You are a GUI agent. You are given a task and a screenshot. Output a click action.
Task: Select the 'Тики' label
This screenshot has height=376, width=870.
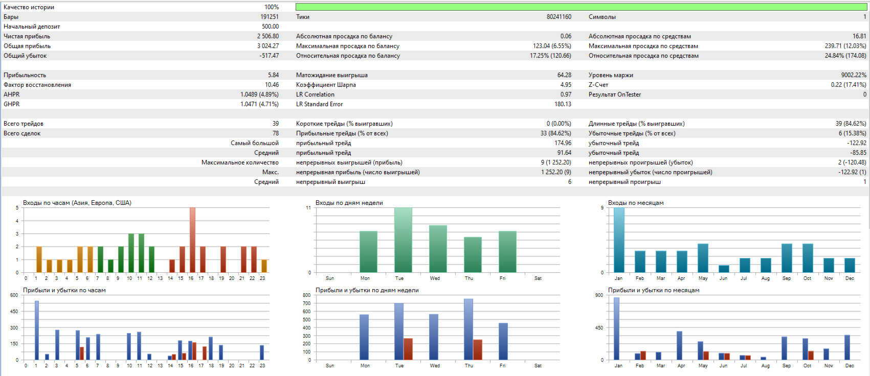pos(303,17)
